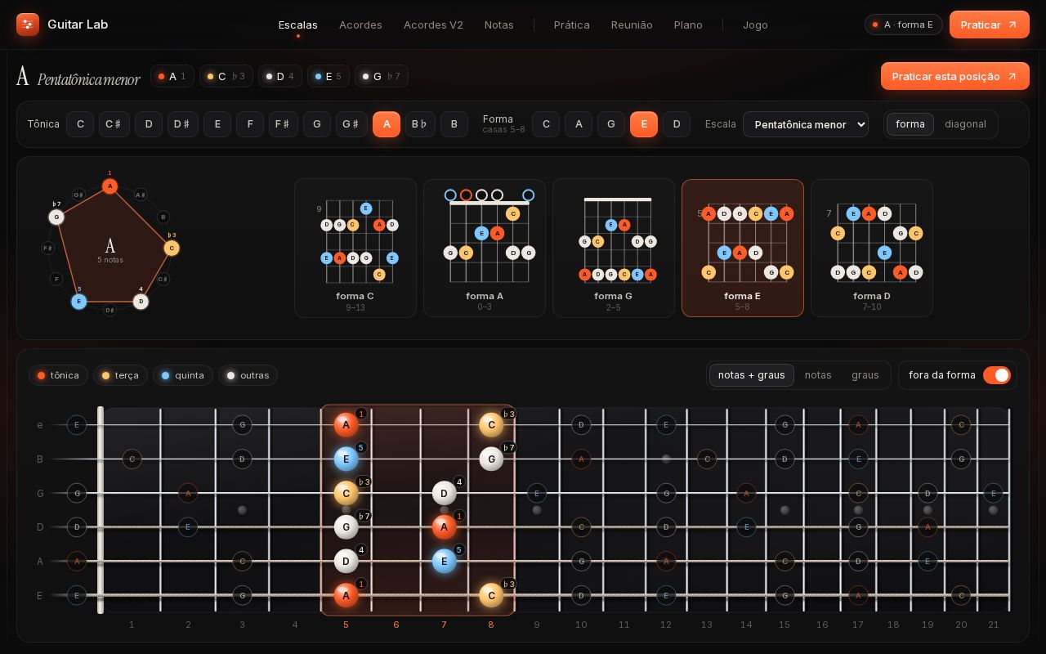The height and width of the screenshot is (654, 1046).
Task: Set tônica to E
Action: 217,124
